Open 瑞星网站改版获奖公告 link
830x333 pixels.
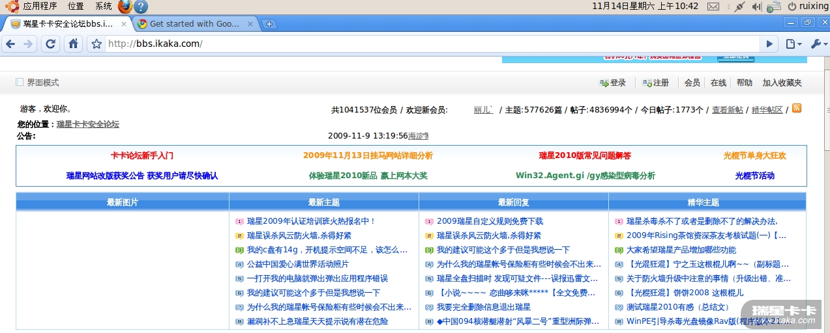click(141, 176)
